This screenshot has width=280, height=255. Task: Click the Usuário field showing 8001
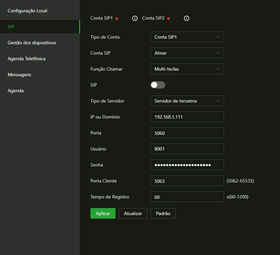[x=187, y=149]
